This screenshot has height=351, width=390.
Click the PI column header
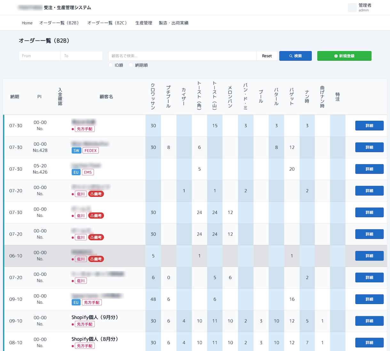point(39,97)
